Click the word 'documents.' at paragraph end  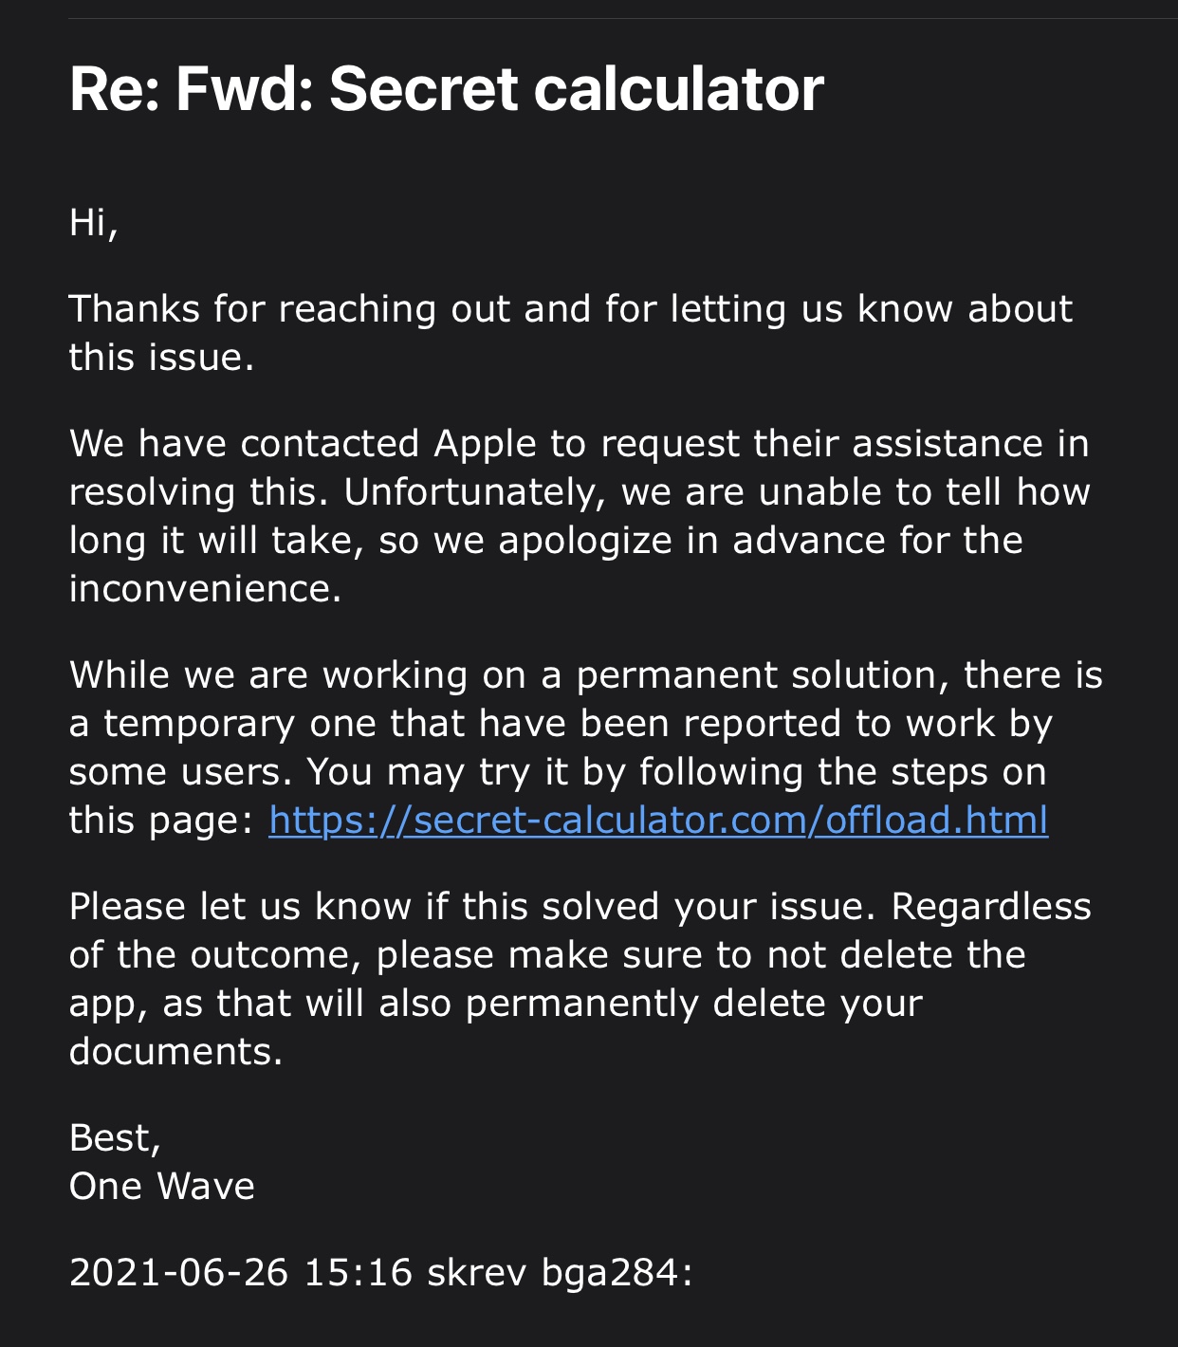(175, 1051)
